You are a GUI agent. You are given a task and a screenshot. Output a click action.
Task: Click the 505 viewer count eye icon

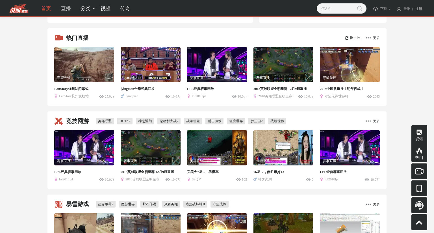(x=238, y=180)
